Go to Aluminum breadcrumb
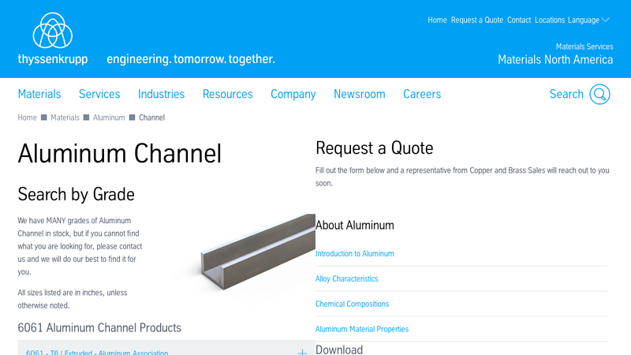631x355 pixels. point(109,118)
